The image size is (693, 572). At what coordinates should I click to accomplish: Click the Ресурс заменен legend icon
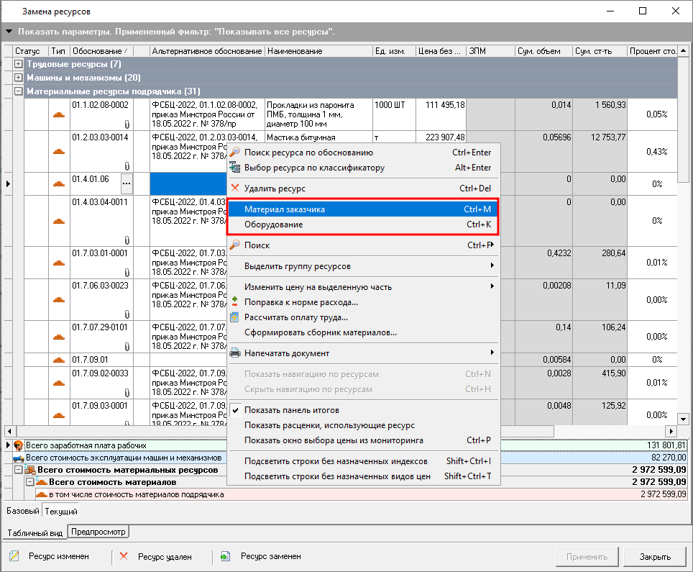click(226, 556)
